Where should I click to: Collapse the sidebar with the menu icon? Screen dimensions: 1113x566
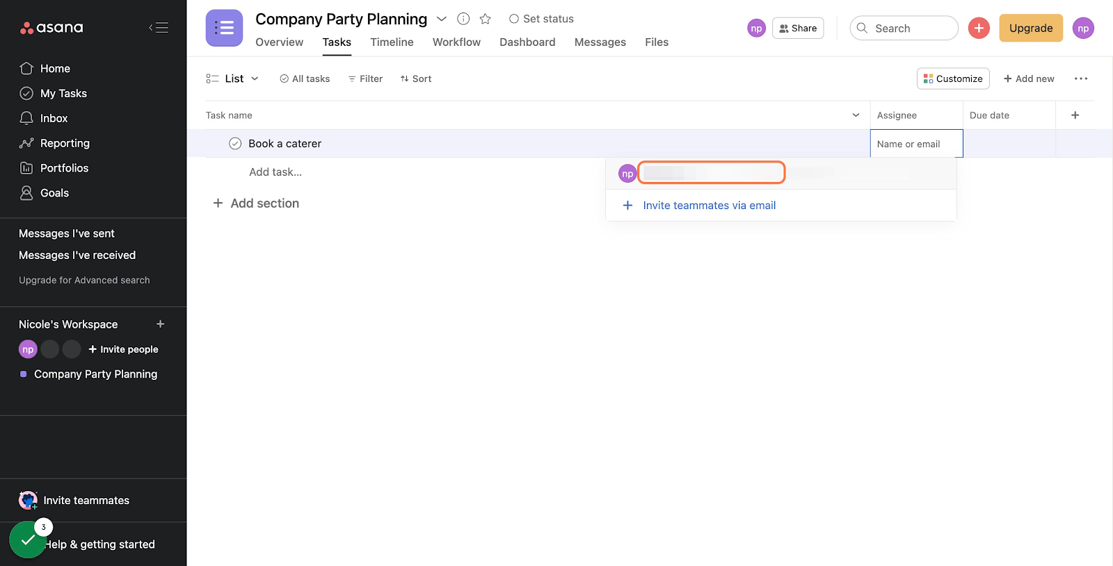coord(159,28)
